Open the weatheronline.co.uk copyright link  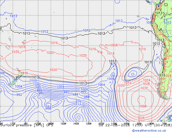click(x=149, y=131)
